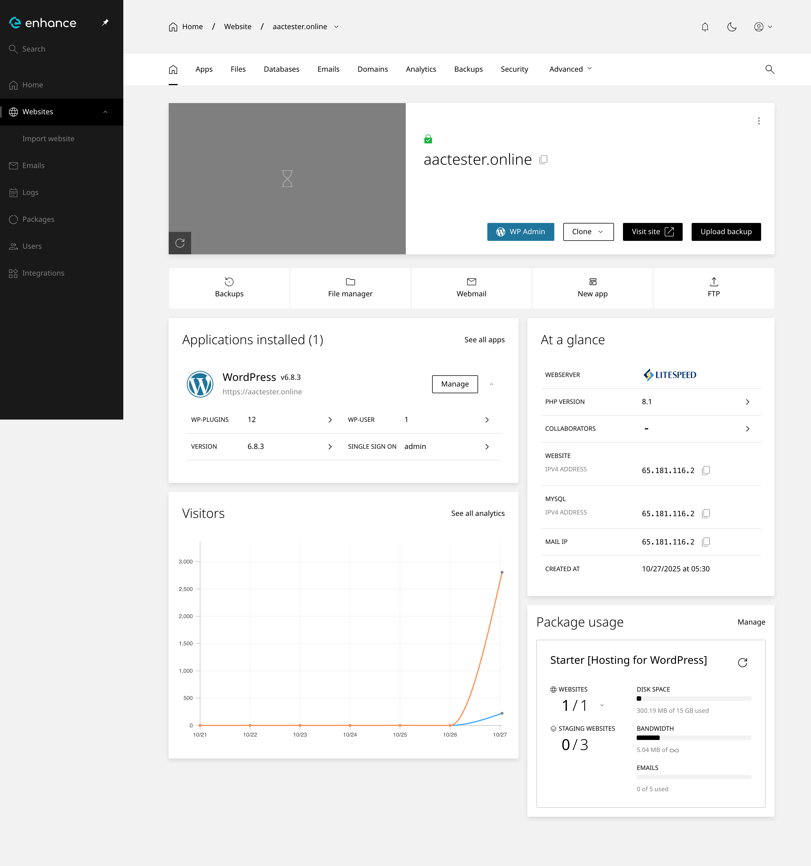Open the three-dot website options menu

[x=759, y=121]
